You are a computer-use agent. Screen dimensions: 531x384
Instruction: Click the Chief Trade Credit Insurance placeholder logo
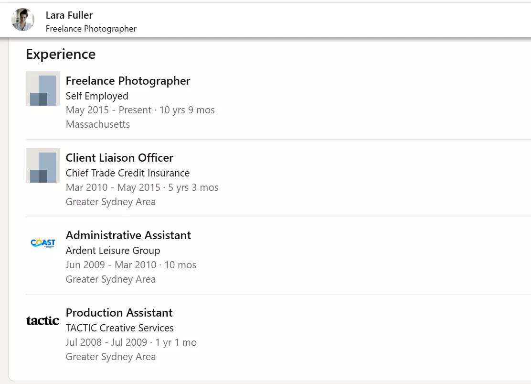click(43, 165)
